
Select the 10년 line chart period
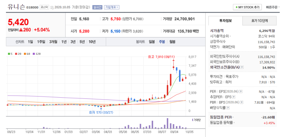(x=92, y=42)
